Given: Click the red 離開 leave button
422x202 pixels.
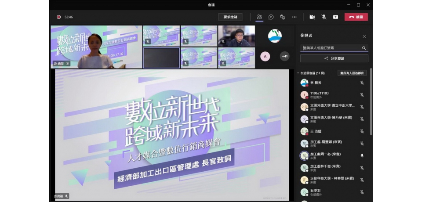Looking at the screenshot, I should [x=356, y=17].
